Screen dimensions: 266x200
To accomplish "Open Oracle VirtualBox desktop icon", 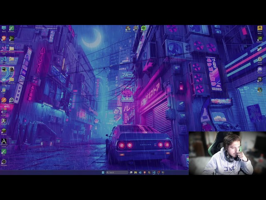I will pos(4,110).
